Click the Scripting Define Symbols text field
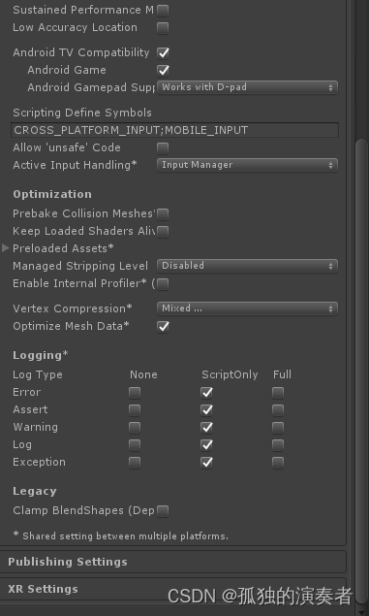The height and width of the screenshot is (616, 369). [175, 130]
